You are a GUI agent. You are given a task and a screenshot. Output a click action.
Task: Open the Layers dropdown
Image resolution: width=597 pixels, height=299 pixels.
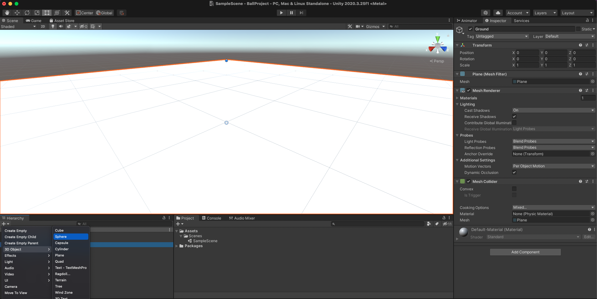pyautogui.click(x=545, y=13)
